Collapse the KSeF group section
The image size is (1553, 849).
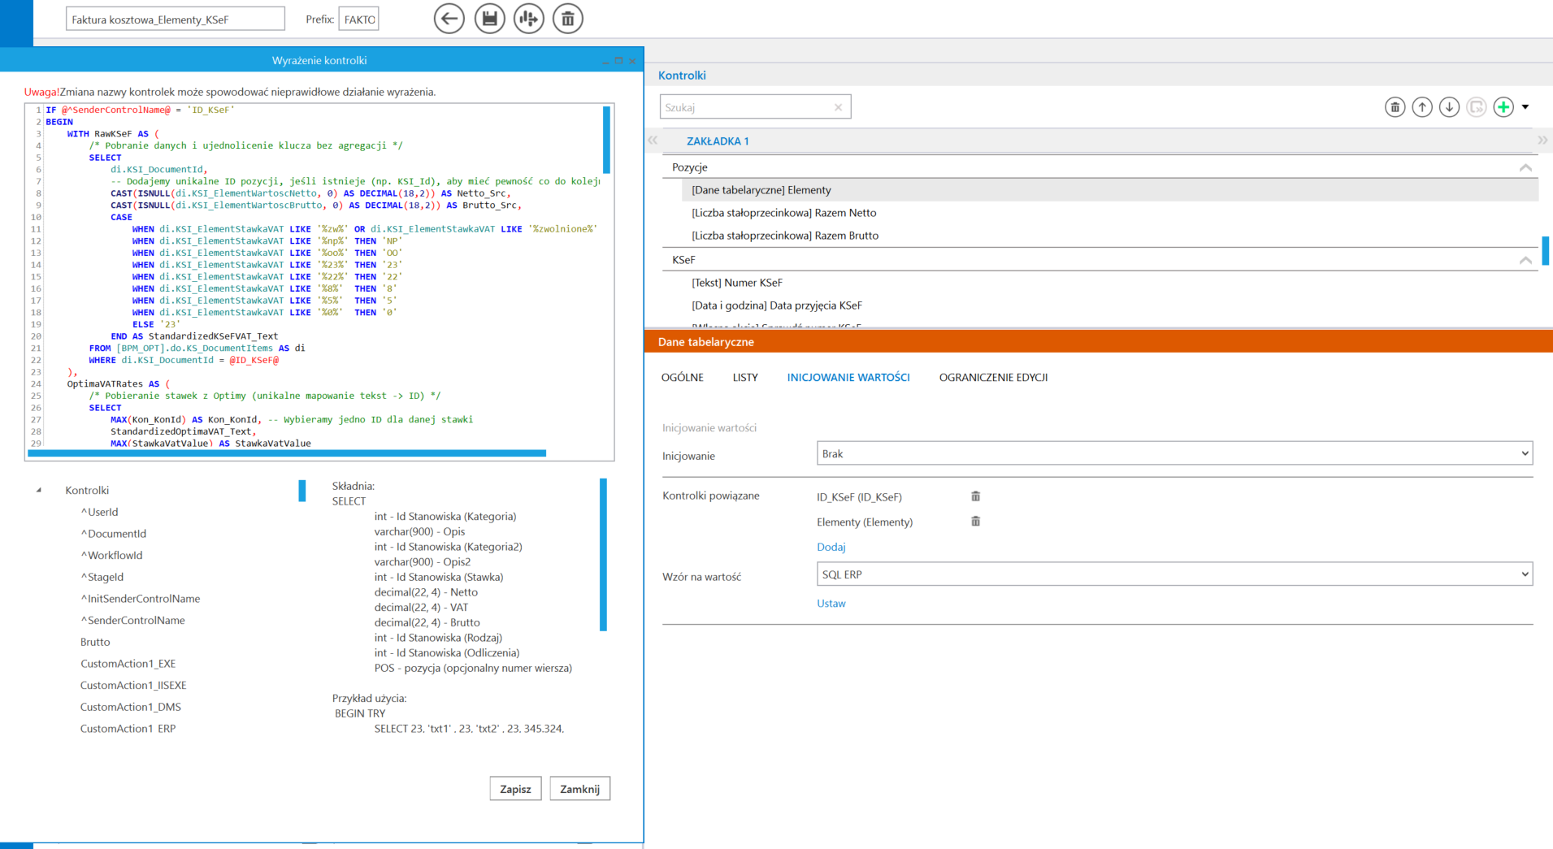click(1525, 260)
